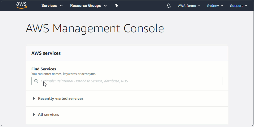Screen dimensions: 254x127
Task: Open the AWS Demo account dropdown
Action: tap(189, 6)
